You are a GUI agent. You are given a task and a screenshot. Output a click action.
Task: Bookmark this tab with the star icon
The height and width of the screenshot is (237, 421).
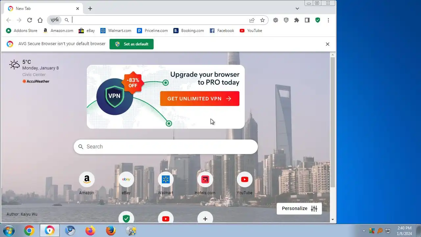(x=262, y=20)
